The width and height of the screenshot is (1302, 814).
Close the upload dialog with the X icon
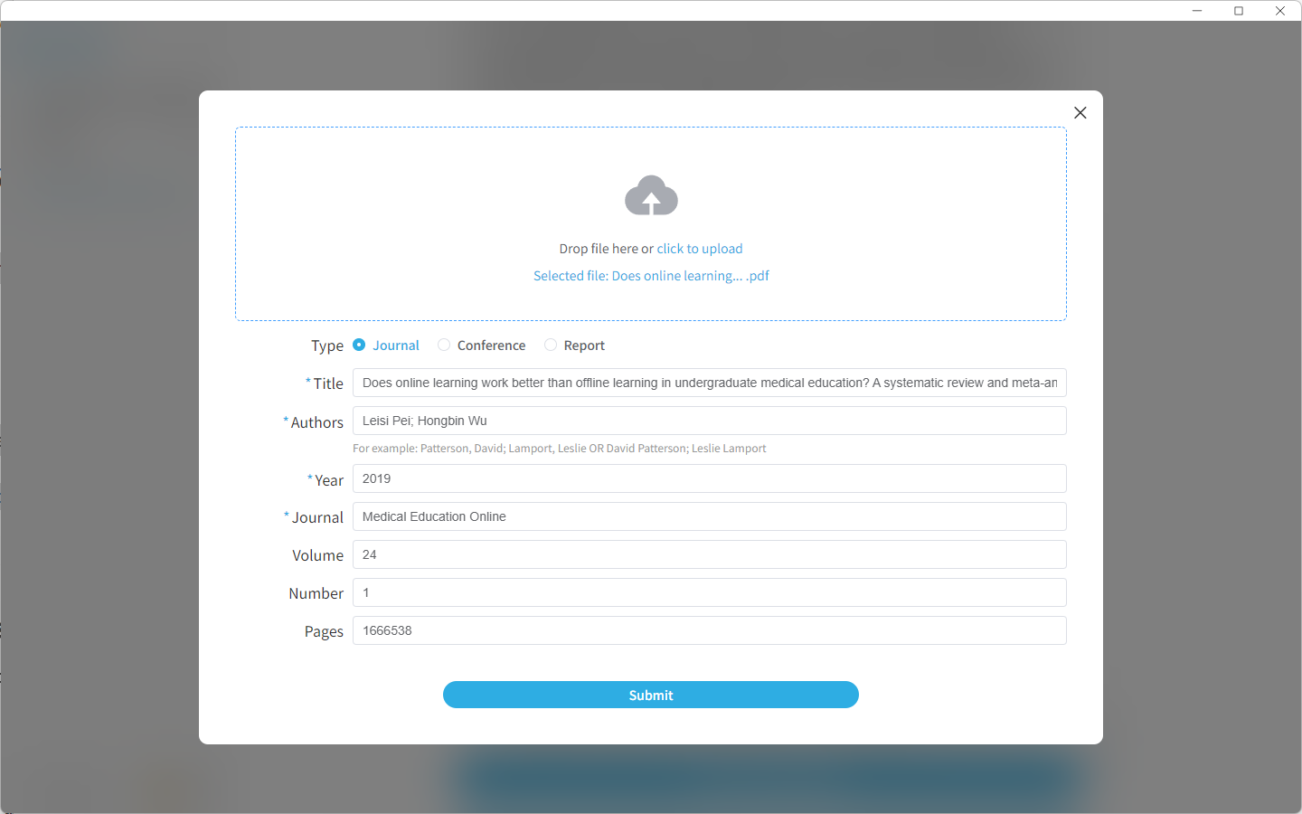click(1080, 112)
